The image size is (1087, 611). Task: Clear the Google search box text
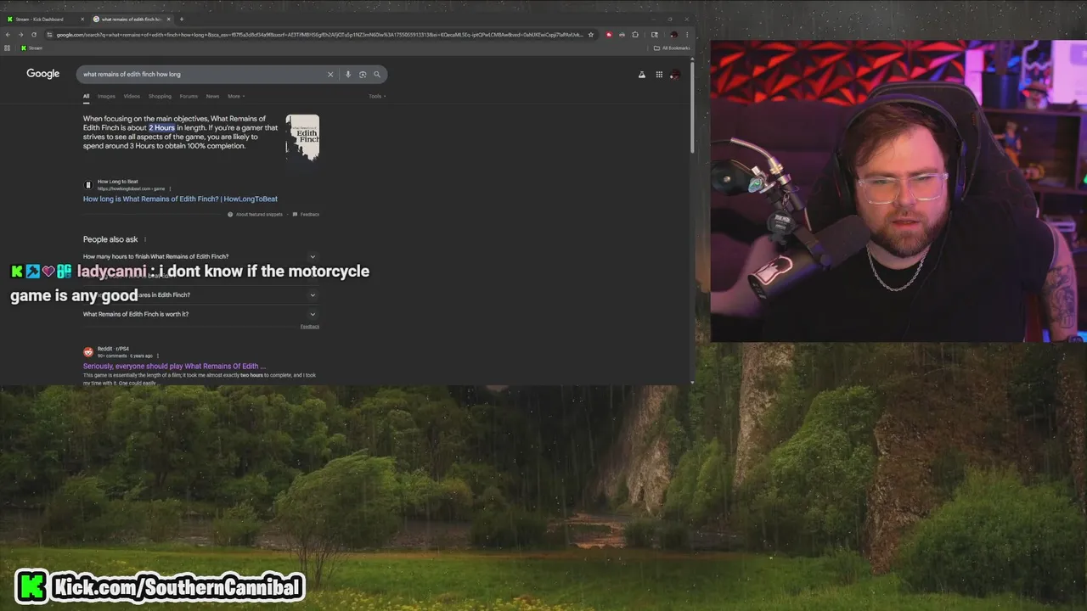pos(330,74)
